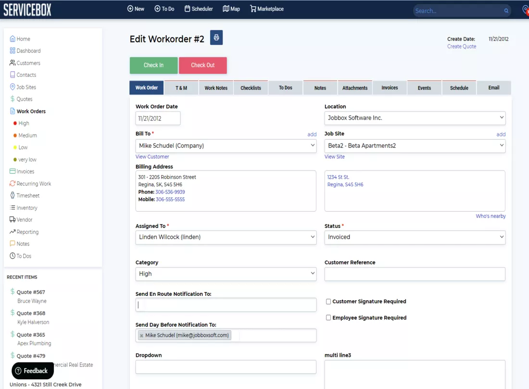
Task: Open the Job Site dropdown
Action: pos(415,146)
